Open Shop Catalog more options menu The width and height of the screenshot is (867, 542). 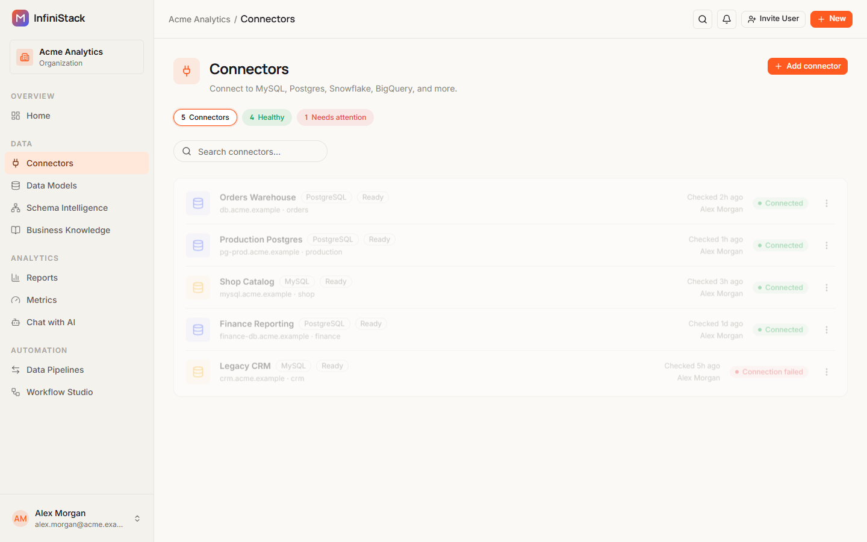(827, 288)
